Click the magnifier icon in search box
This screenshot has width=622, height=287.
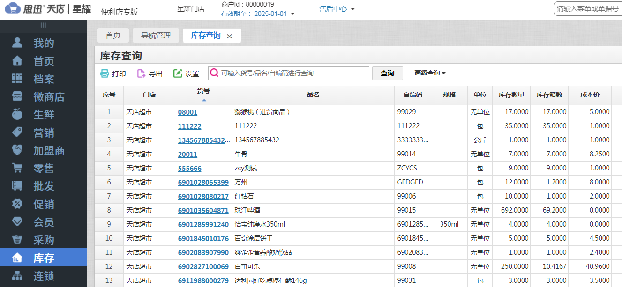[214, 73]
